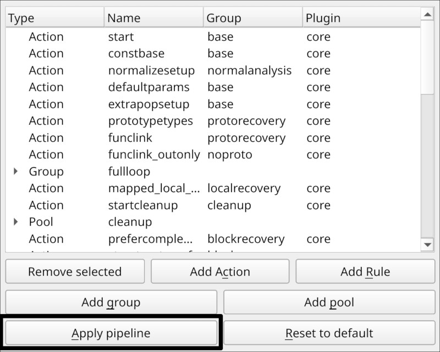Click the noproto group cell
440x352 pixels.
pyautogui.click(x=230, y=155)
